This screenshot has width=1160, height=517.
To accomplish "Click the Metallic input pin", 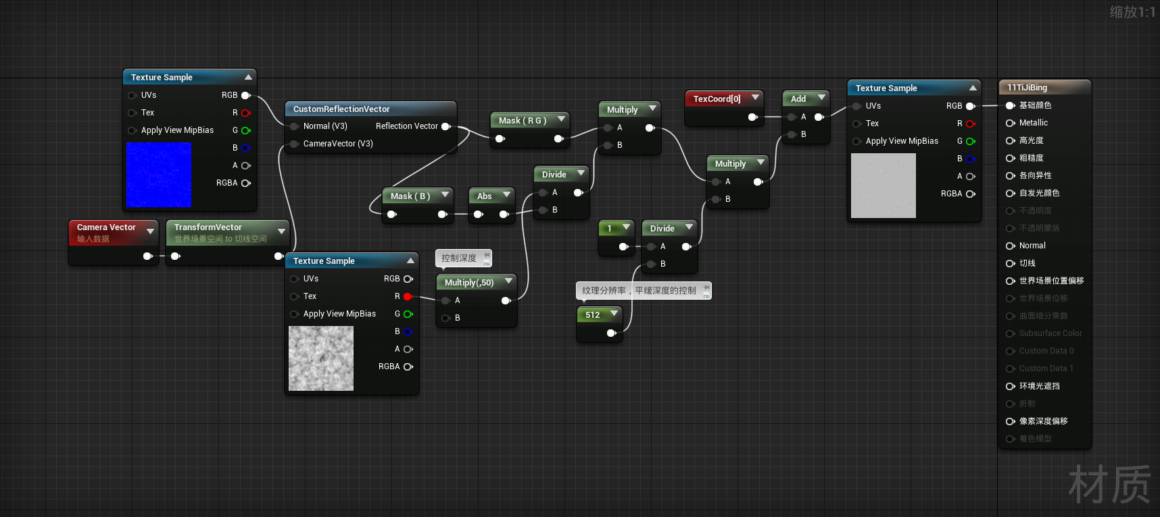I will click(1011, 123).
